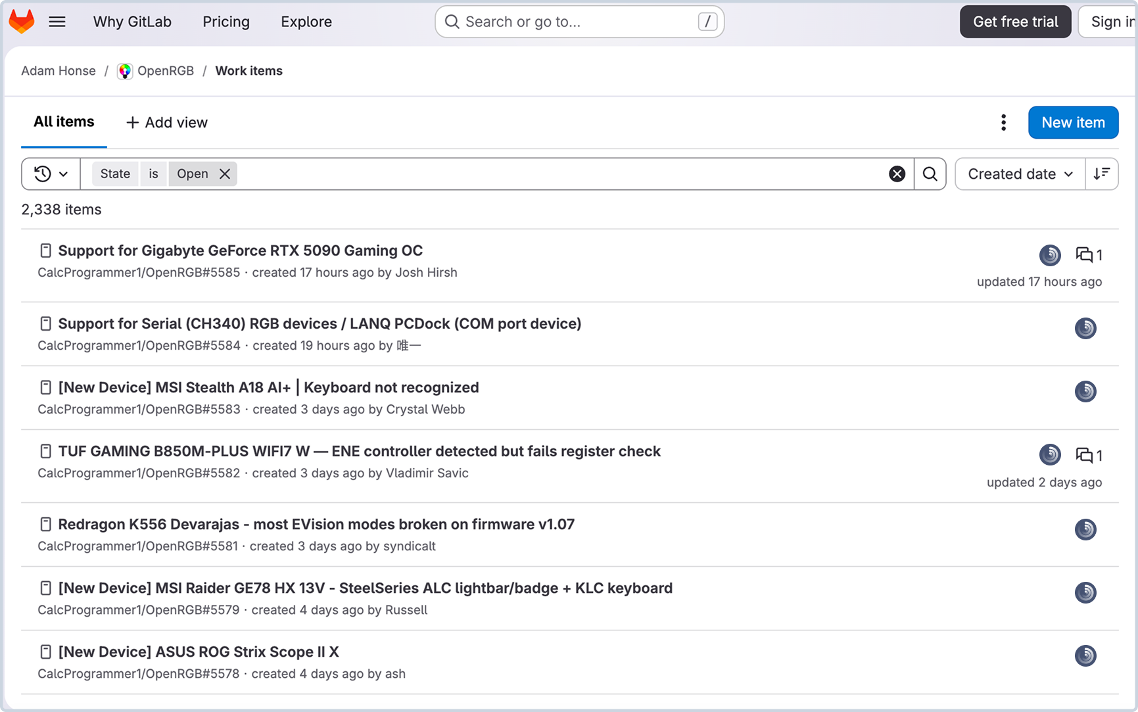Toggle the sort direction icon
This screenshot has height=712, width=1138.
coord(1101,174)
